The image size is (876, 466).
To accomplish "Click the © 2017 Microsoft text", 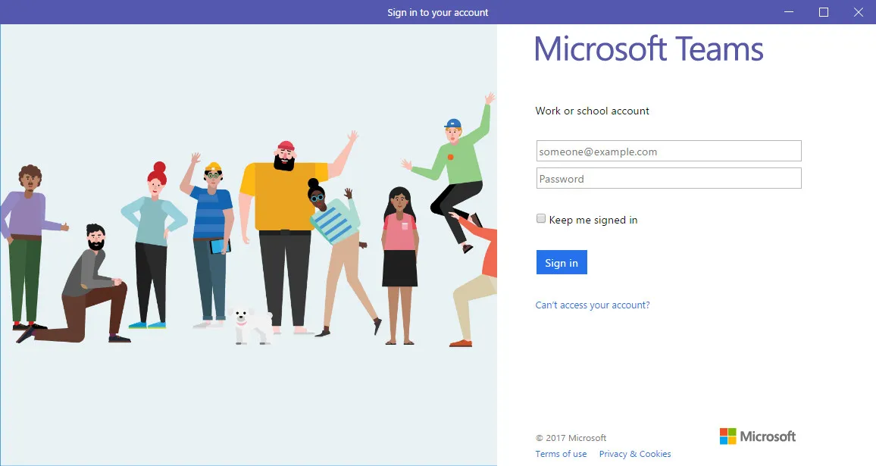I will click(x=571, y=438).
